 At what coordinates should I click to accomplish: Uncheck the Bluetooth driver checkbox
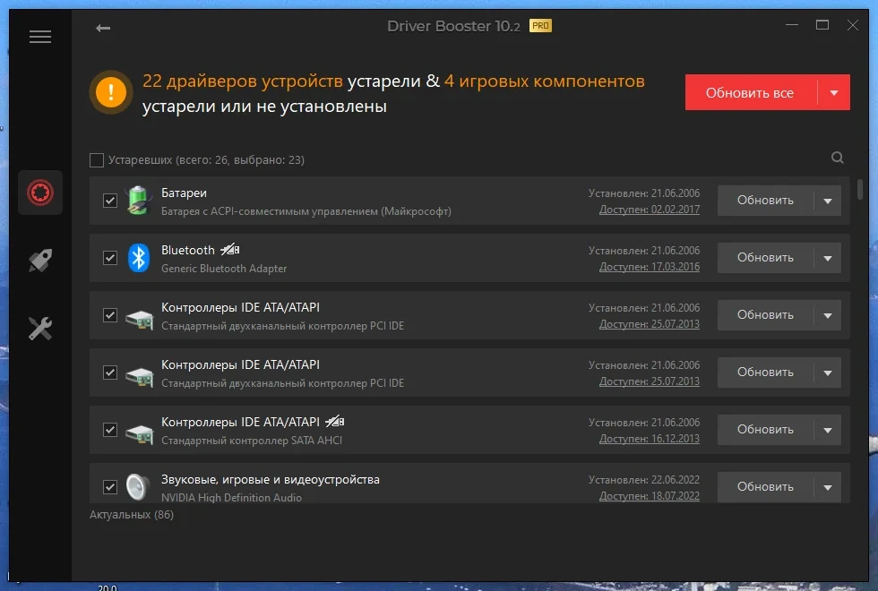tap(110, 258)
